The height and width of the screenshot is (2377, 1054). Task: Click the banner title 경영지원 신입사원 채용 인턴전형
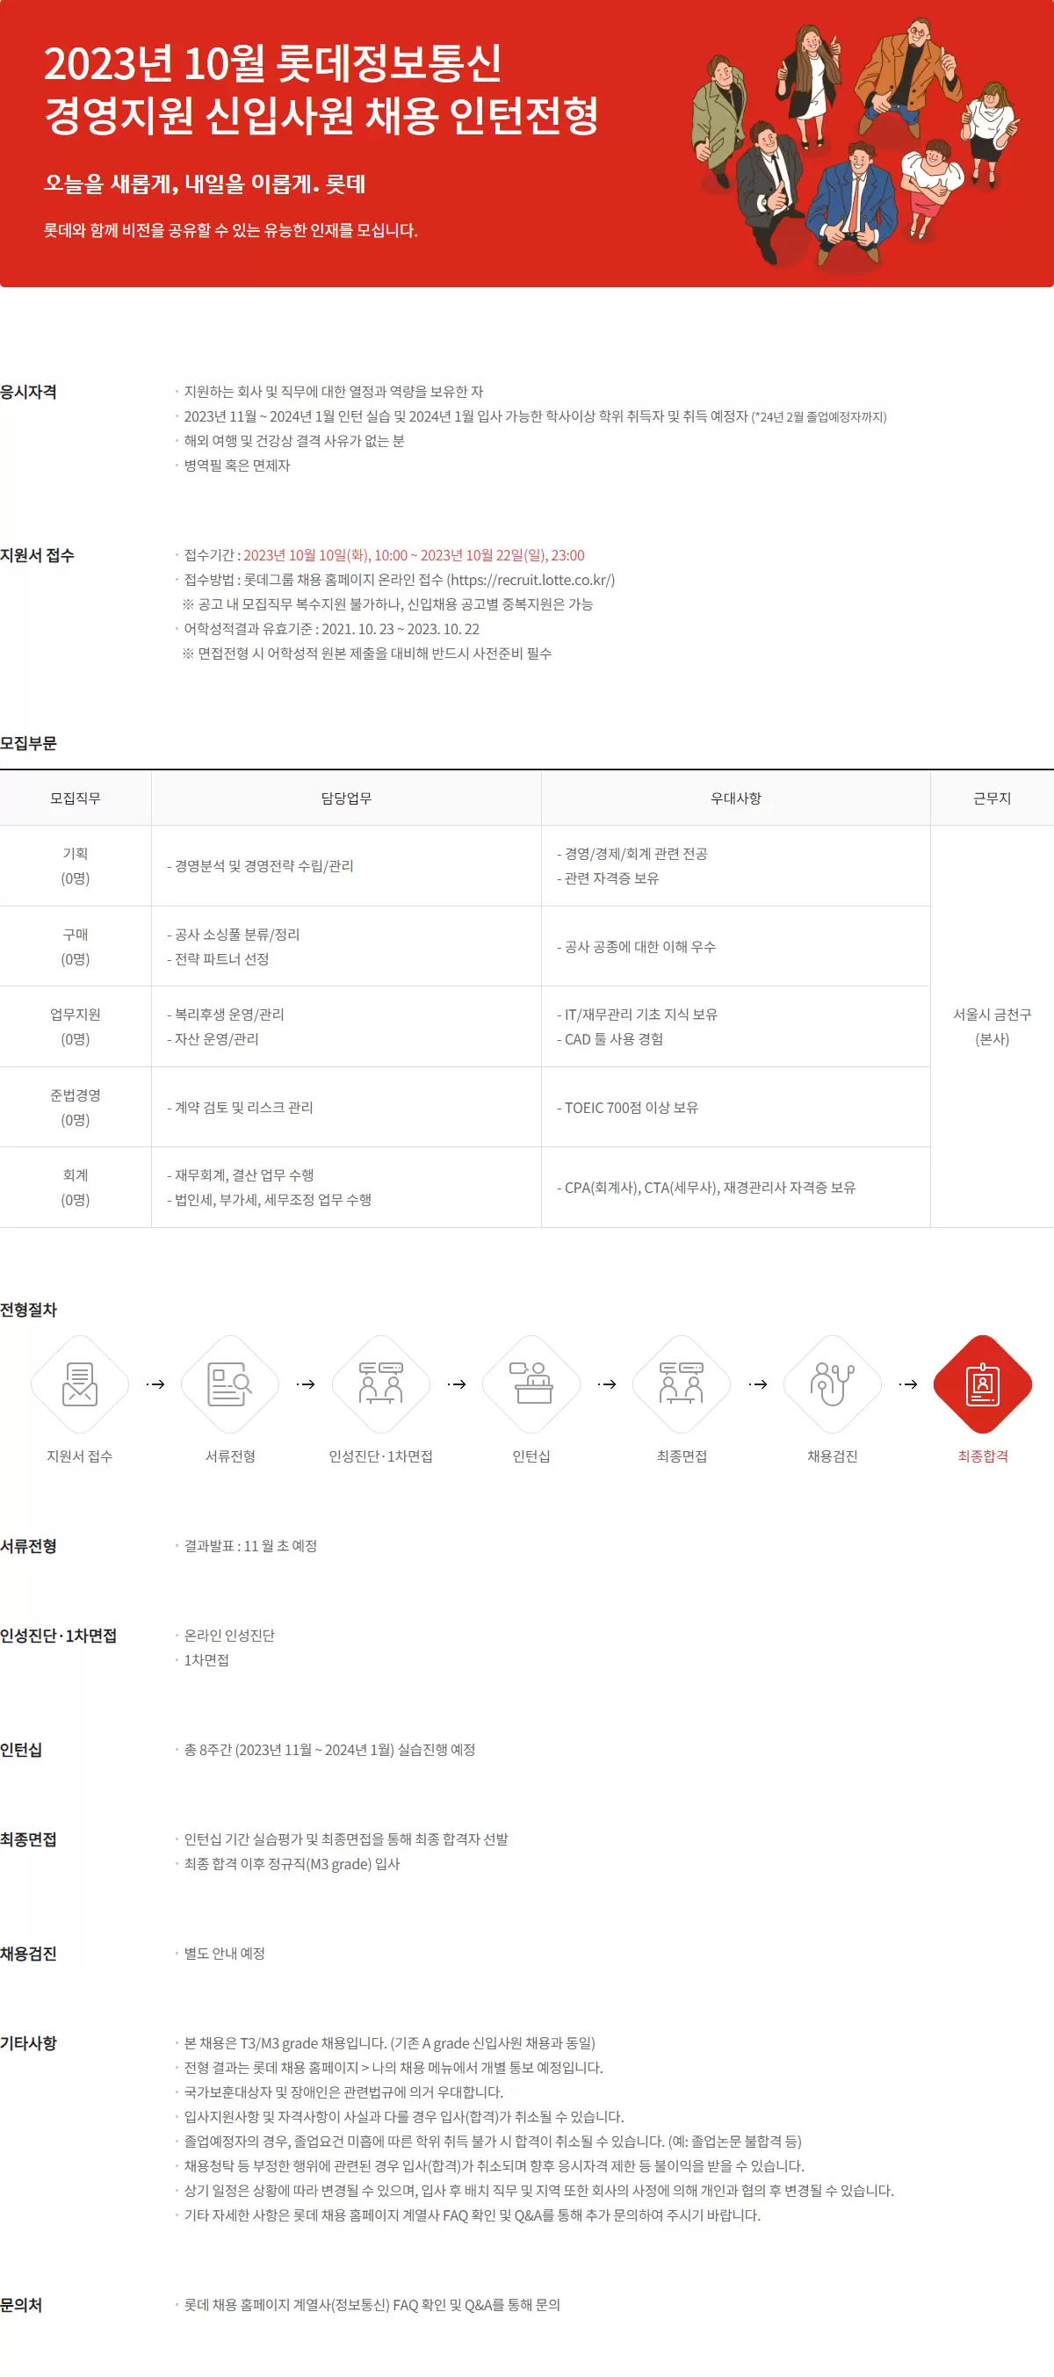321,115
